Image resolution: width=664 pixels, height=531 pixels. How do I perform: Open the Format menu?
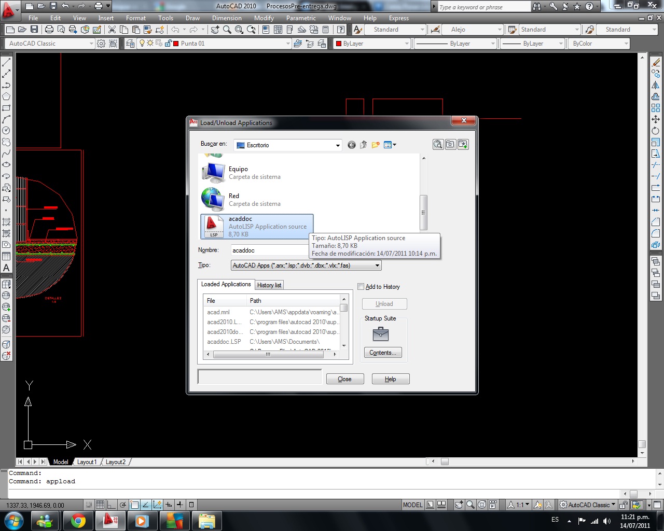pyautogui.click(x=136, y=18)
